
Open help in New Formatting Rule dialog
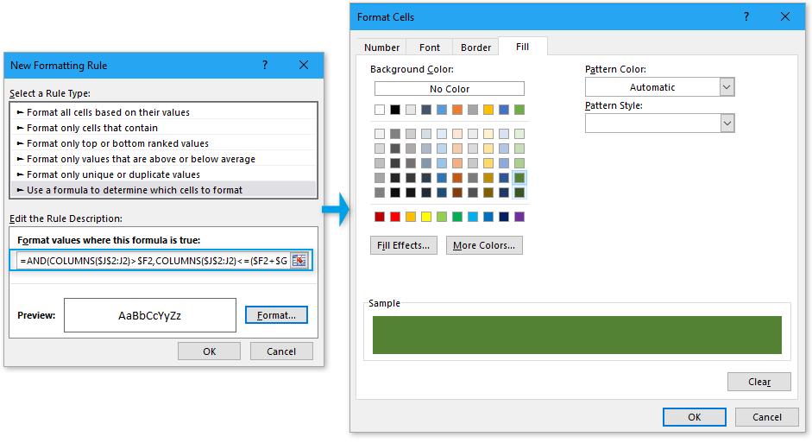coord(265,65)
